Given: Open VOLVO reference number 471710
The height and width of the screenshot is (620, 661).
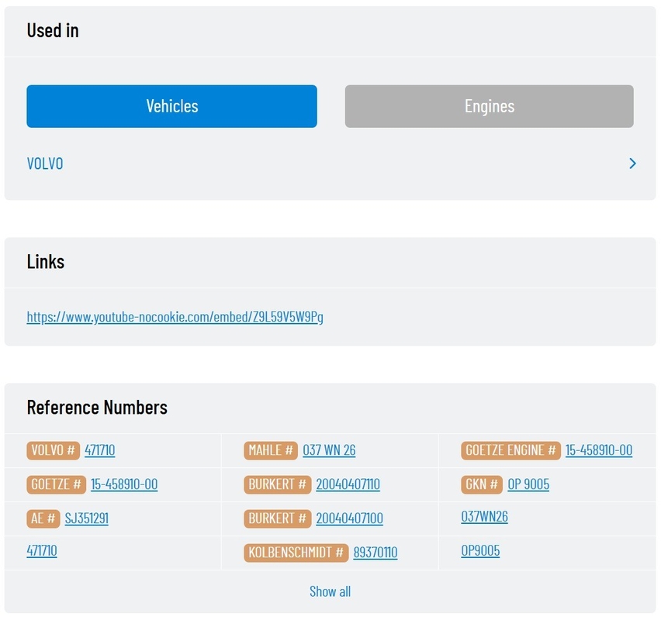Looking at the screenshot, I should pyautogui.click(x=100, y=450).
